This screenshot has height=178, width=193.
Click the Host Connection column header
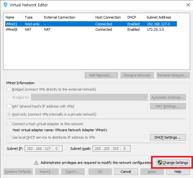click(x=110, y=17)
